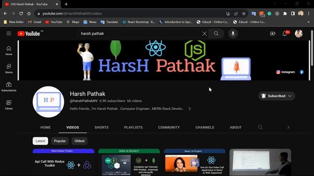Go forward with browser forward arrow
Screen dimensions: 314x176
(x=13, y=14)
